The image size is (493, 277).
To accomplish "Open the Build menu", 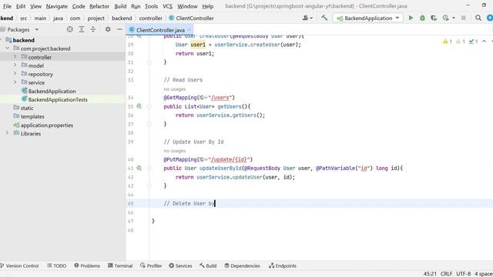I will click(120, 6).
